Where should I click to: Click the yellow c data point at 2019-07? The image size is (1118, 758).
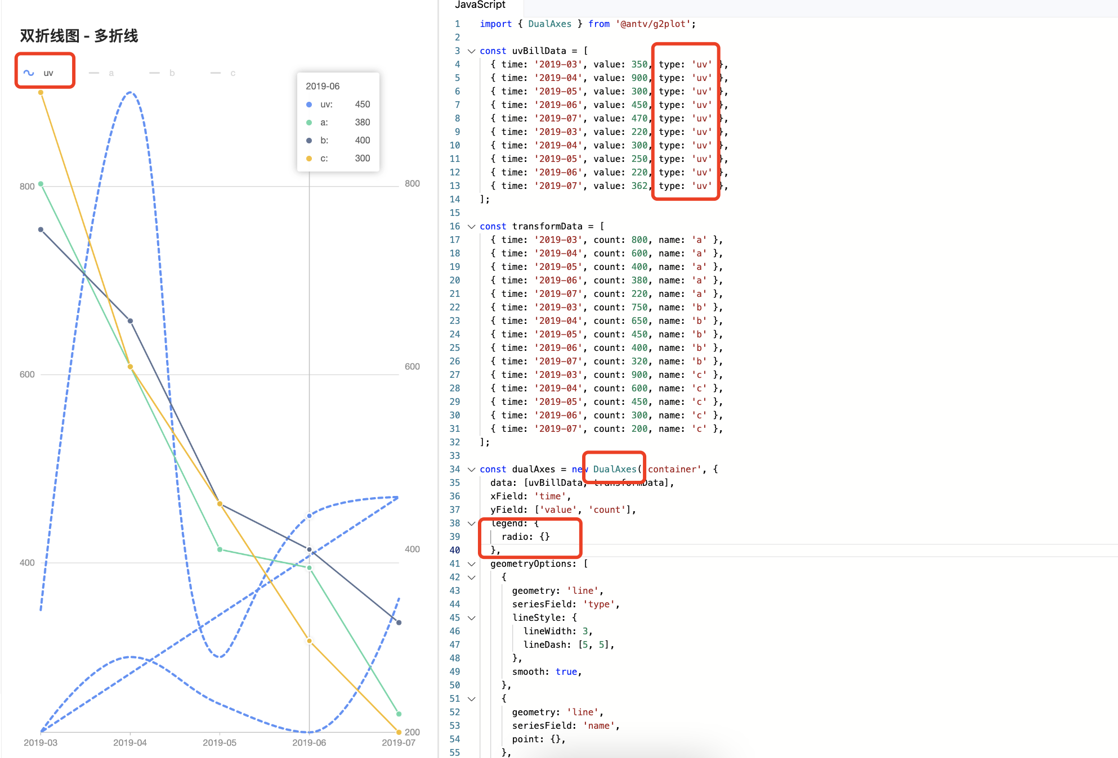pyautogui.click(x=399, y=732)
